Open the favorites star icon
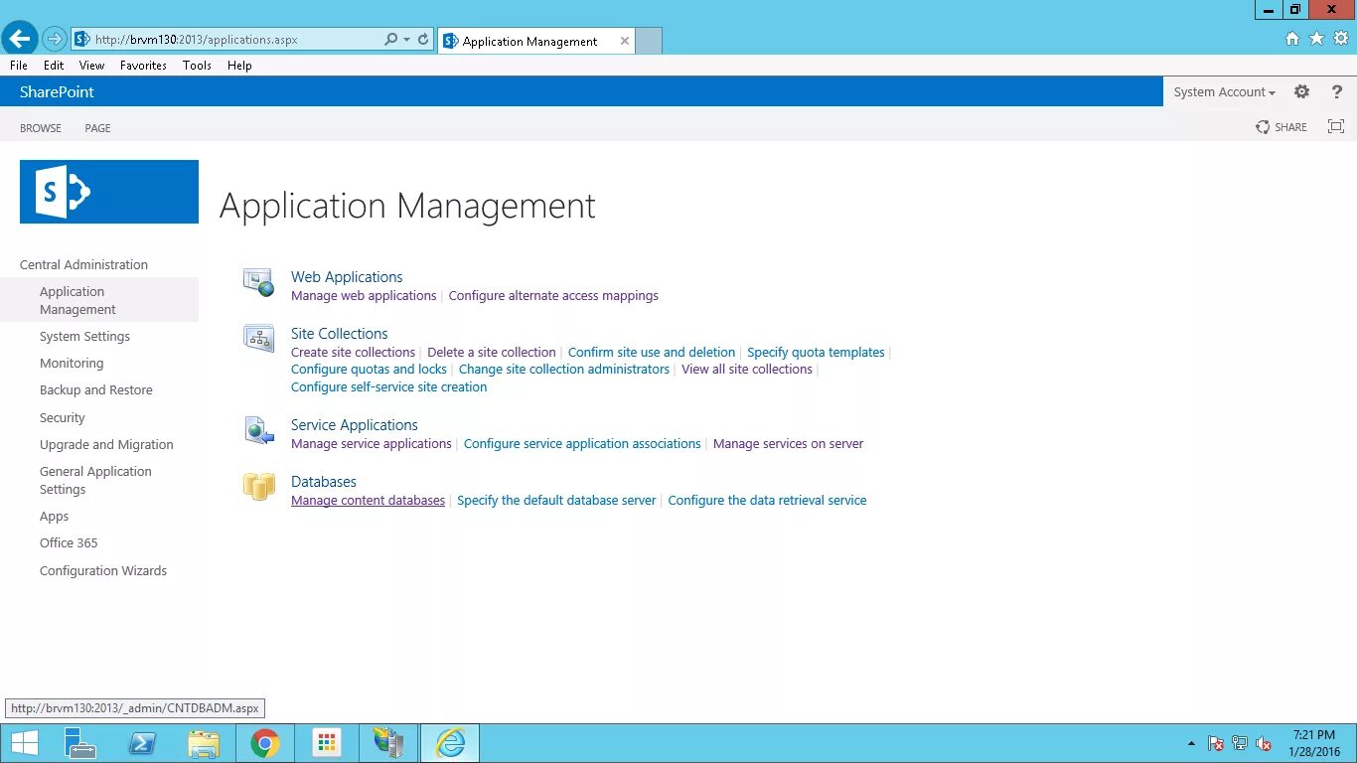This screenshot has height=763, width=1357. tap(1317, 39)
